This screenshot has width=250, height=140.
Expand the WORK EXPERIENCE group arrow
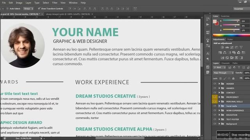(x=220, y=110)
